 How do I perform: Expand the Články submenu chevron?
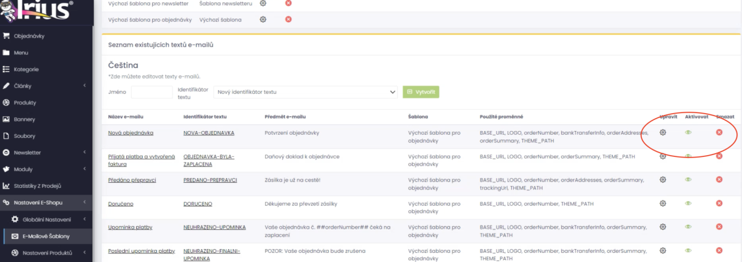84,86
